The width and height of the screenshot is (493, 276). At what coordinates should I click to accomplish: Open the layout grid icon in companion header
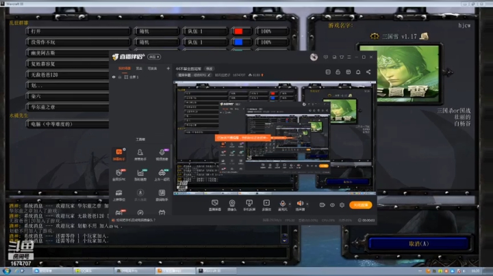click(348, 72)
